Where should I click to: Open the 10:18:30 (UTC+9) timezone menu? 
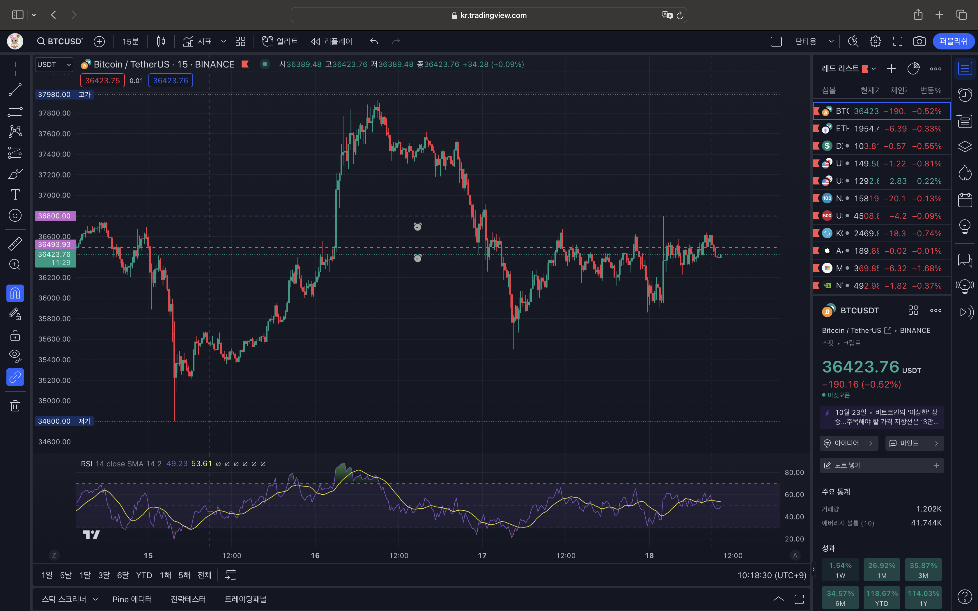(x=772, y=575)
